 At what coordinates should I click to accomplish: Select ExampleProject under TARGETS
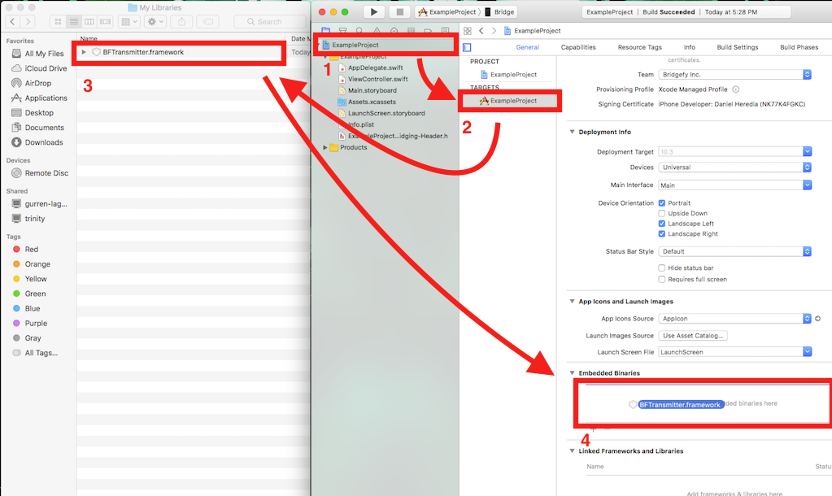pyautogui.click(x=508, y=101)
